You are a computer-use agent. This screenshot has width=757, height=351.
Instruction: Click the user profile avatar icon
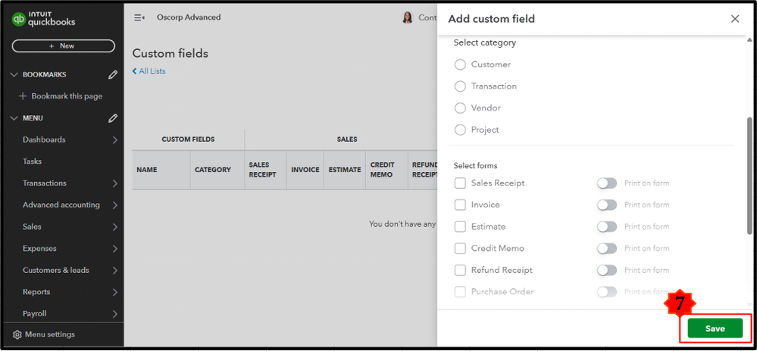(x=408, y=17)
